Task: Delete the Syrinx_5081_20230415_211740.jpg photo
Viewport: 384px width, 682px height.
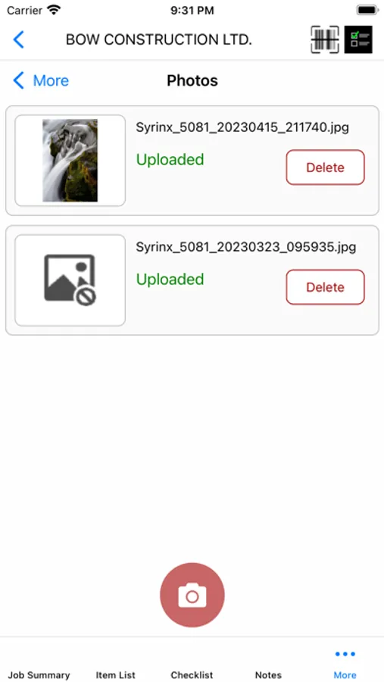Action: point(325,167)
